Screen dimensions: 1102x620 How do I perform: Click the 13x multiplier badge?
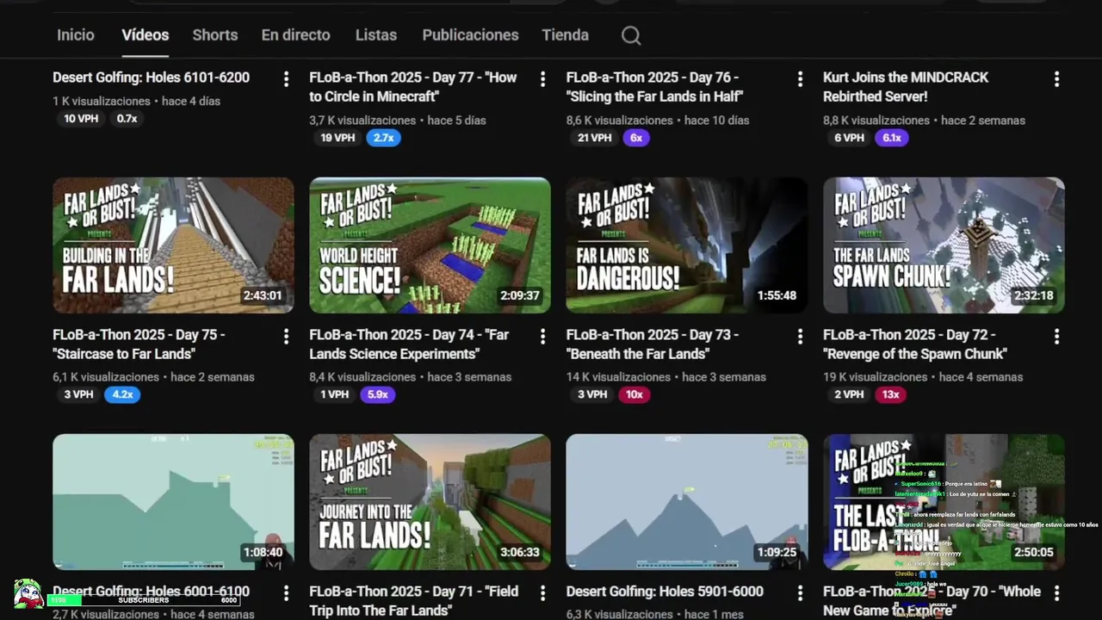[891, 394]
